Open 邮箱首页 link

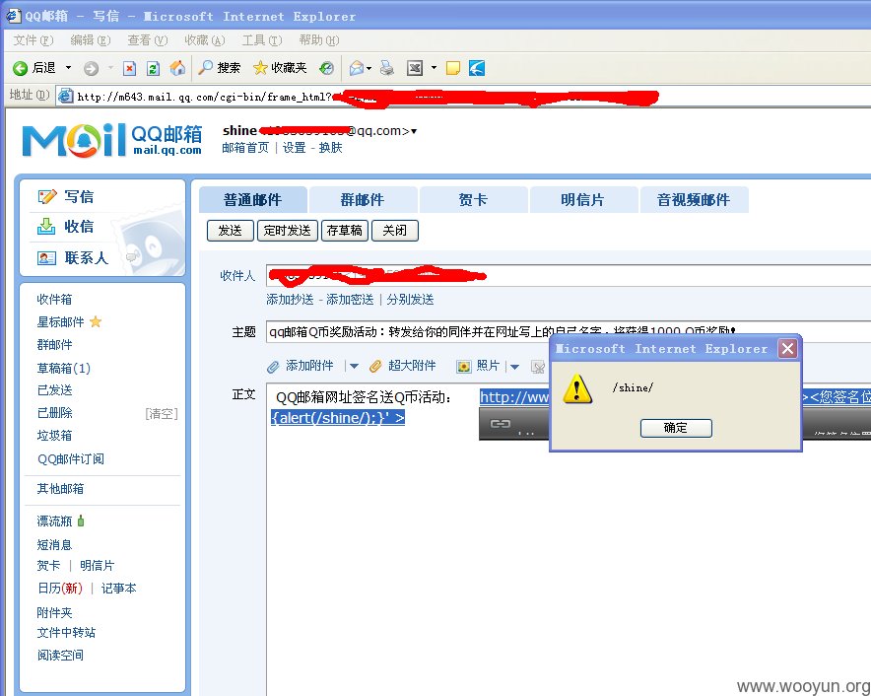(x=245, y=148)
